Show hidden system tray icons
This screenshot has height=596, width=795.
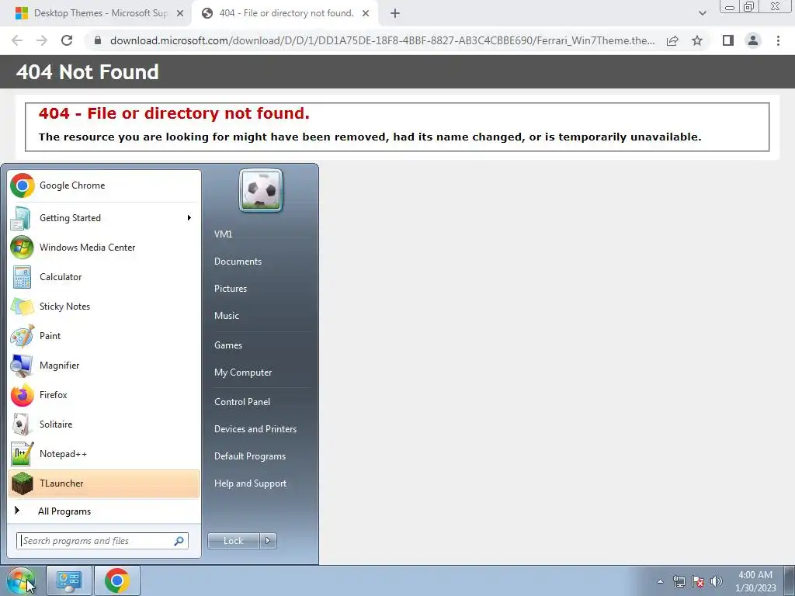point(660,581)
